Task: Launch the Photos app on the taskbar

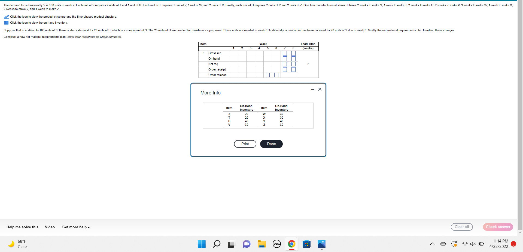Action: pos(321,244)
